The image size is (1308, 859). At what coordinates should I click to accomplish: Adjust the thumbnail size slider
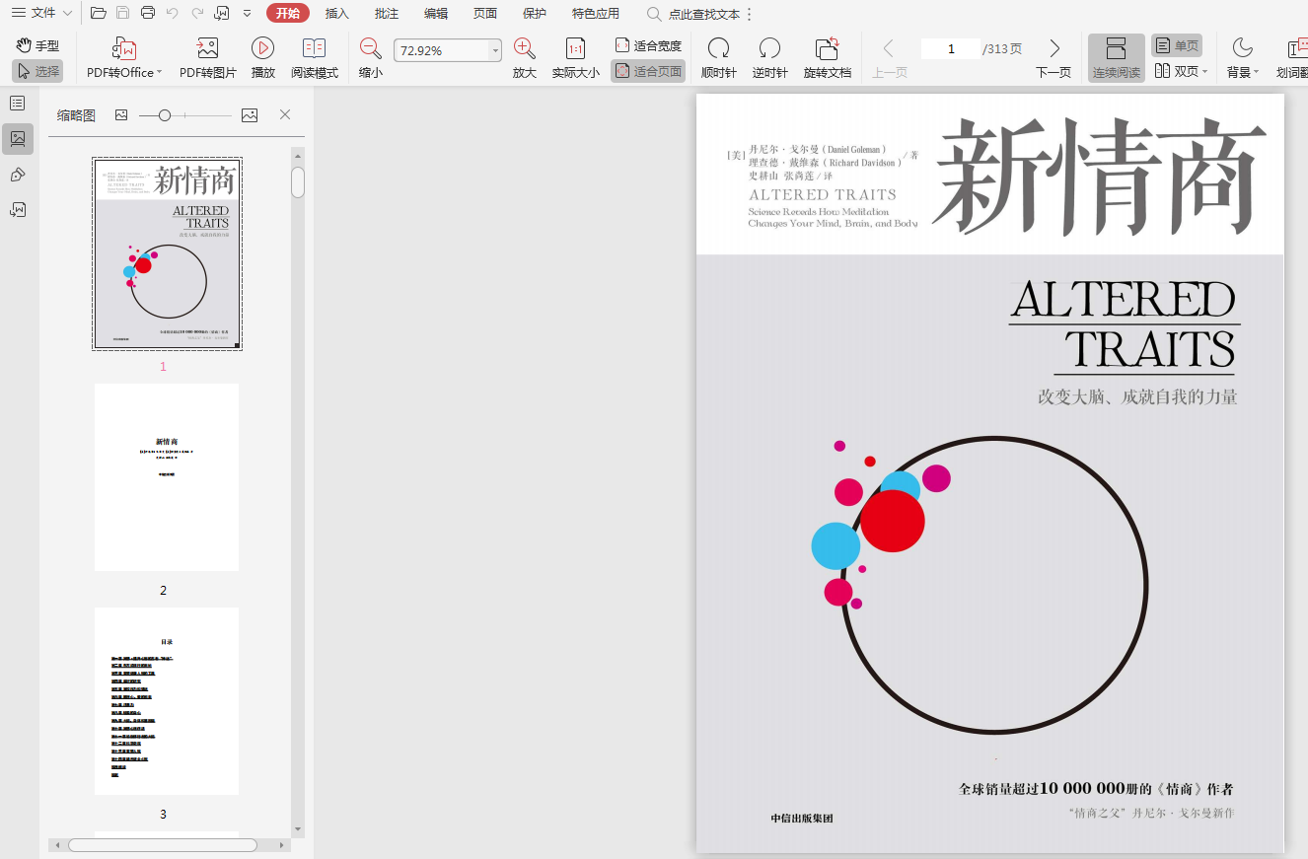point(165,115)
